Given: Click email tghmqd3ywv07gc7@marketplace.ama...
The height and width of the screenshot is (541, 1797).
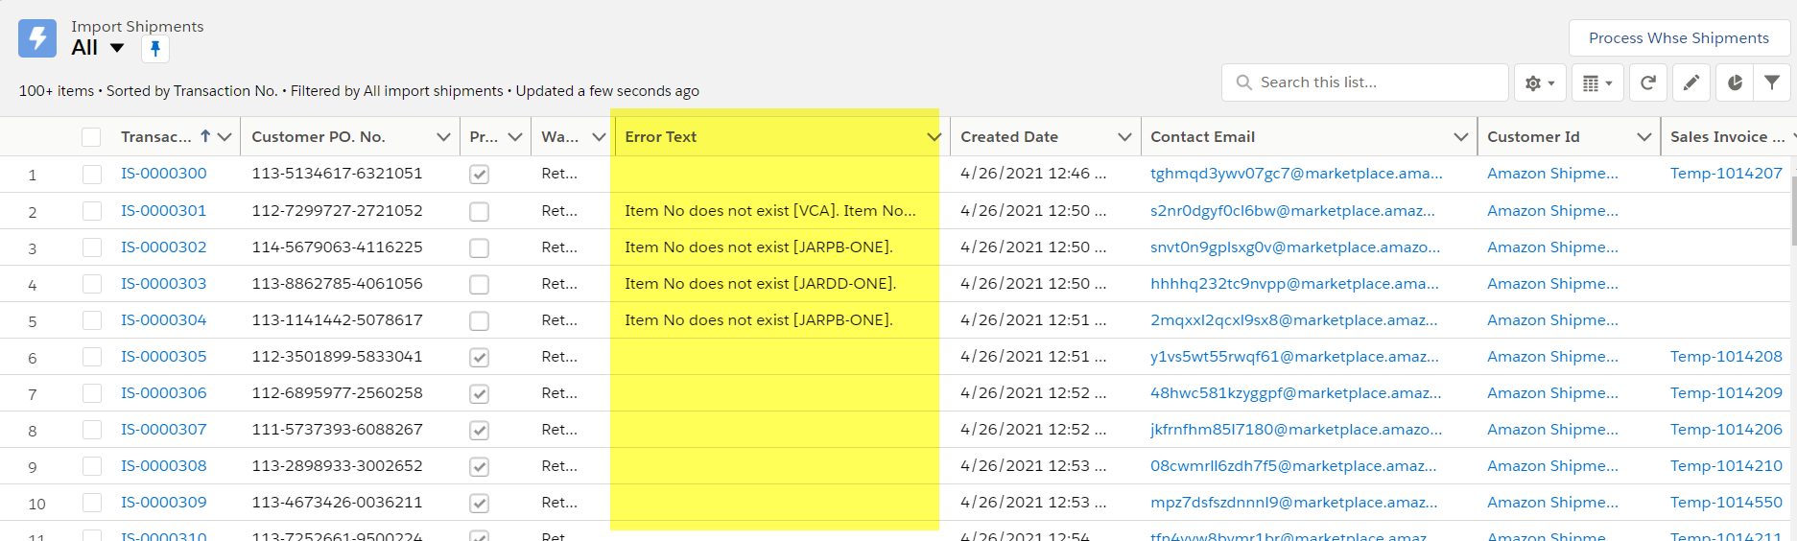Looking at the screenshot, I should click(1296, 174).
